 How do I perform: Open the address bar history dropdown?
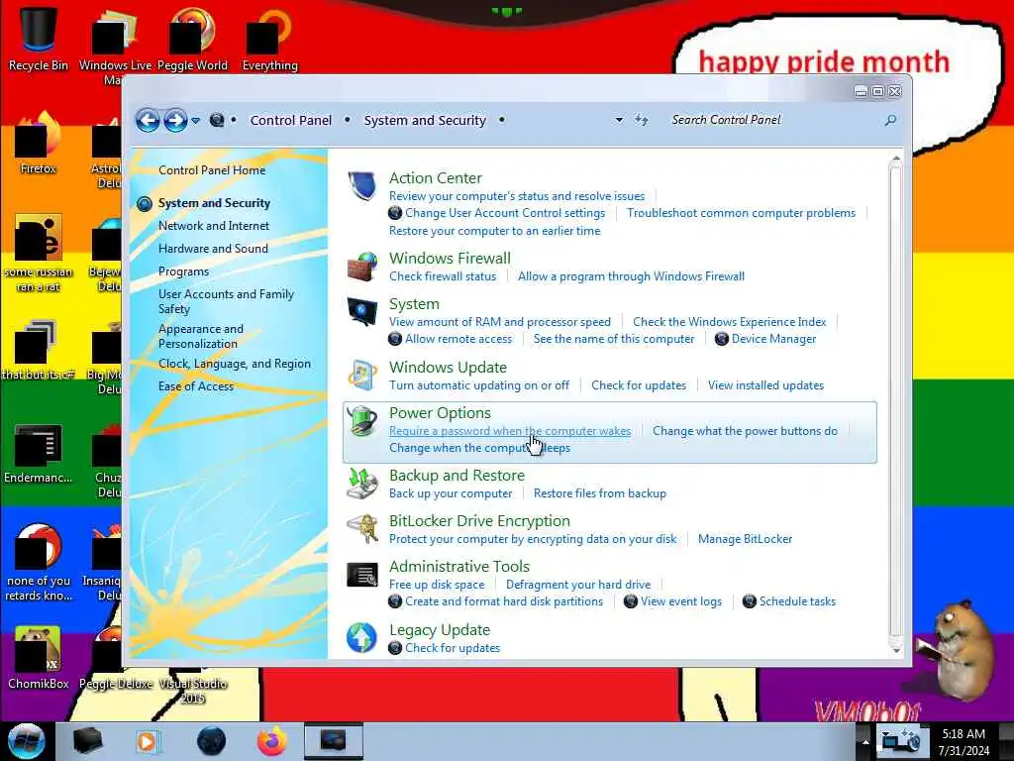pyautogui.click(x=619, y=120)
